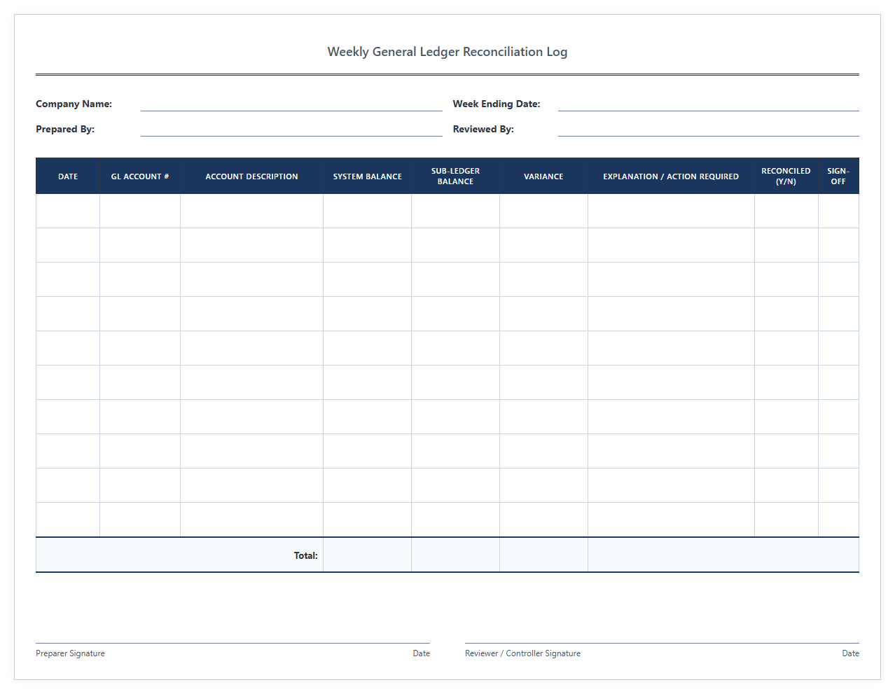Click the Total cell under System Balance

(367, 555)
